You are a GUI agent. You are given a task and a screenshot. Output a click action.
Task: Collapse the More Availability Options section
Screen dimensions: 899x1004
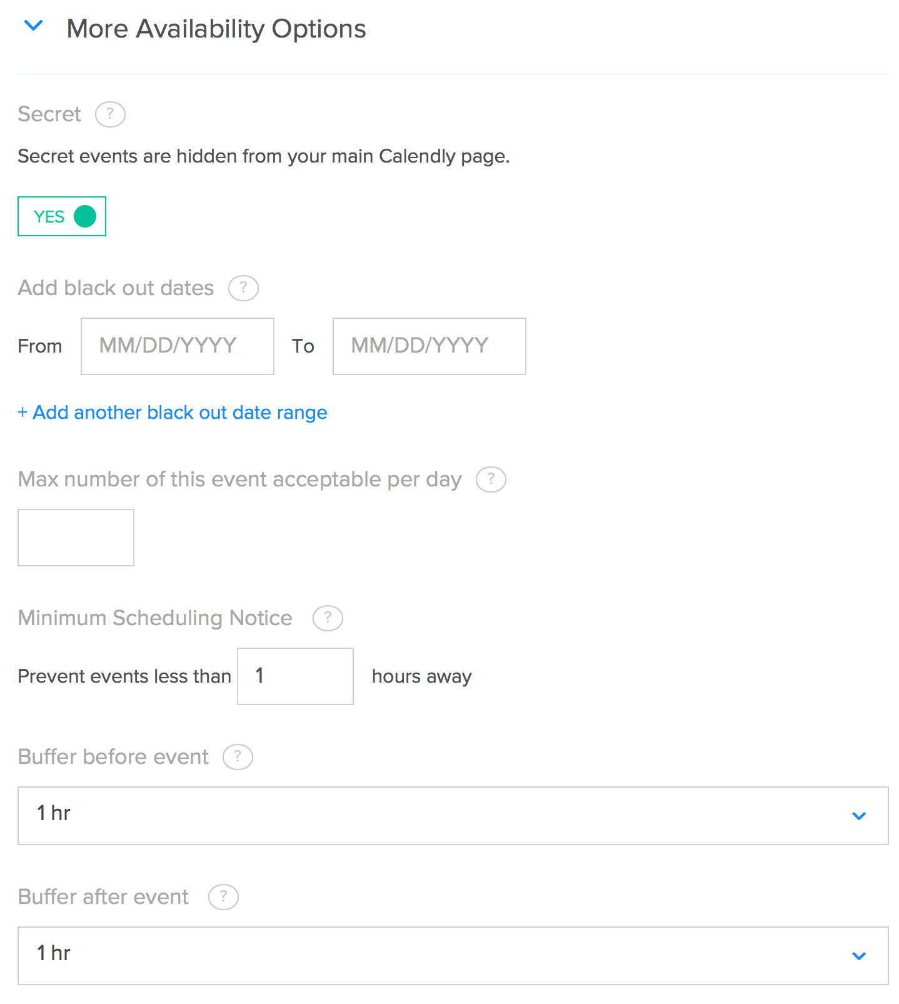tap(33, 26)
